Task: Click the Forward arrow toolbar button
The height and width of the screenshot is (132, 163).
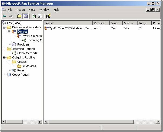Action: click(11, 16)
